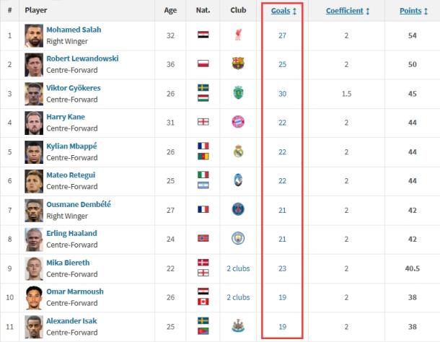Click Omar Marmoush's Egypt flag icon

(x=203, y=291)
